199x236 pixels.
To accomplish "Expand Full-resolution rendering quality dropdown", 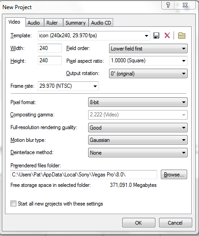I will [x=138, y=127].
